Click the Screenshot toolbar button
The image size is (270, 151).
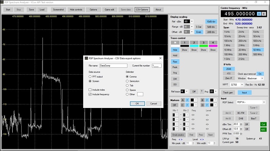coord(58,9)
